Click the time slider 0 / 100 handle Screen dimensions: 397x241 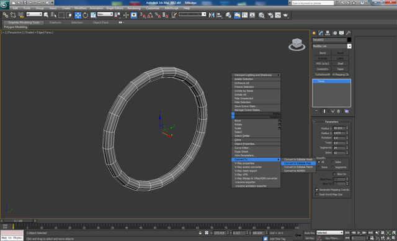tap(18, 221)
